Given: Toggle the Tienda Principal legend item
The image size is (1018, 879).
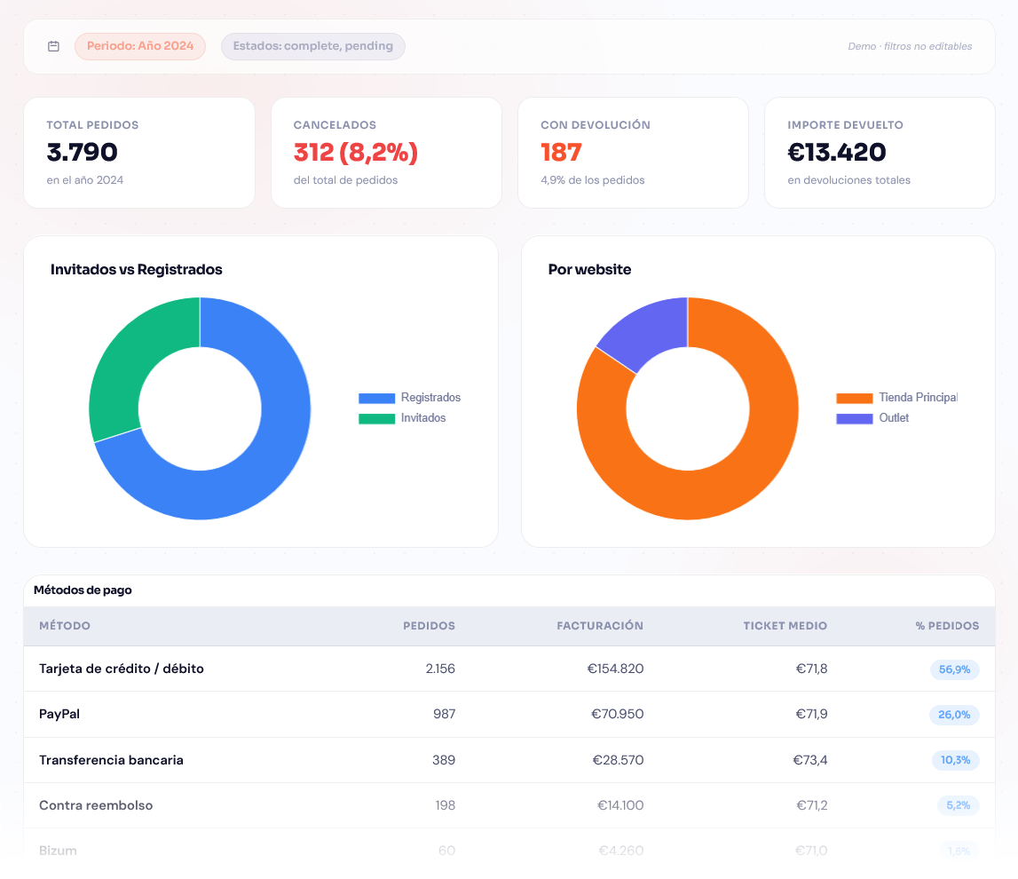Looking at the screenshot, I should pos(916,397).
